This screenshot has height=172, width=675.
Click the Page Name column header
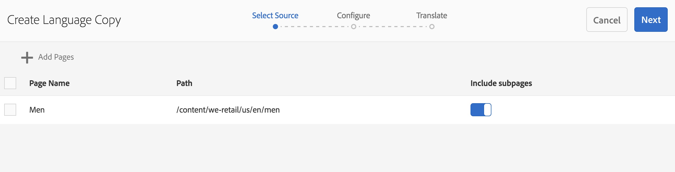click(x=49, y=83)
